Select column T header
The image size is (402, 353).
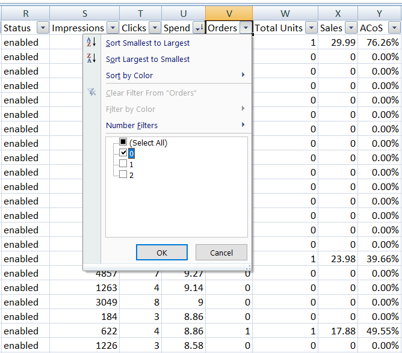(x=140, y=13)
